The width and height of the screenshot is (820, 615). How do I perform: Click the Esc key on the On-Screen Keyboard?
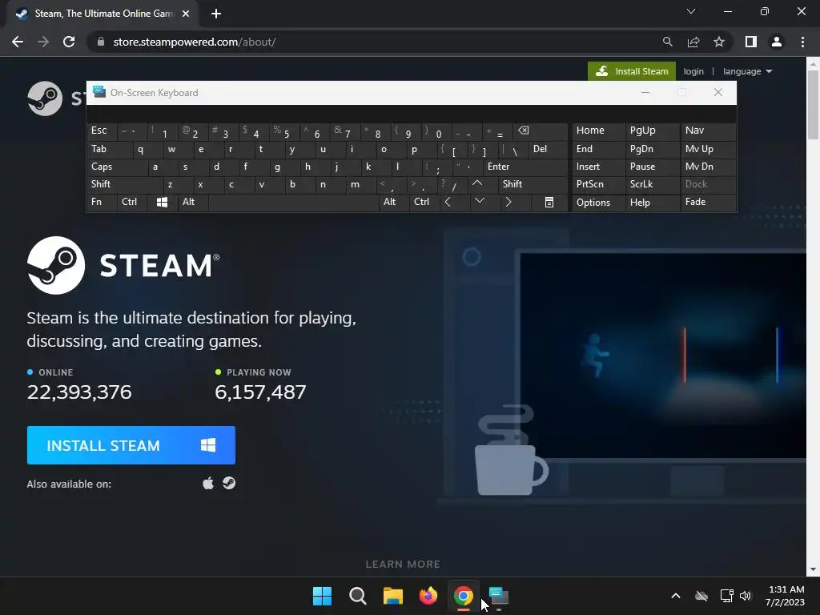102,131
